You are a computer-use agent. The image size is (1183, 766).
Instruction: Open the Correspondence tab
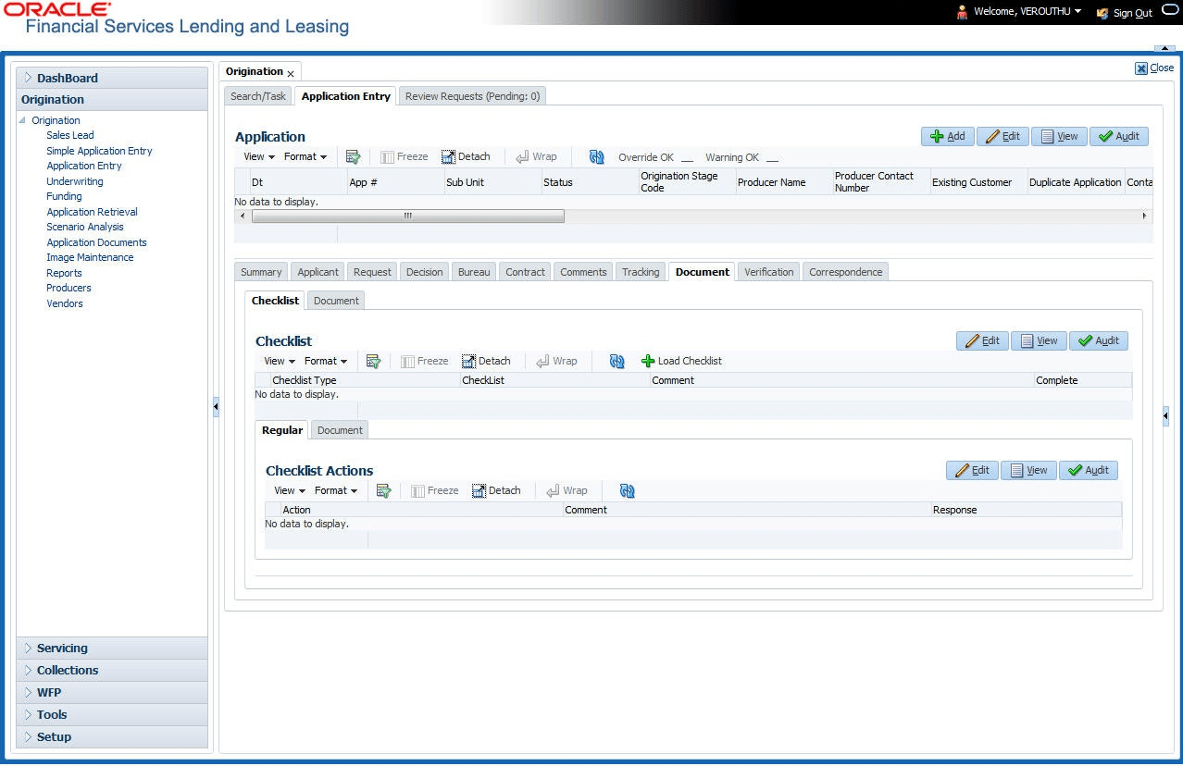[846, 272]
